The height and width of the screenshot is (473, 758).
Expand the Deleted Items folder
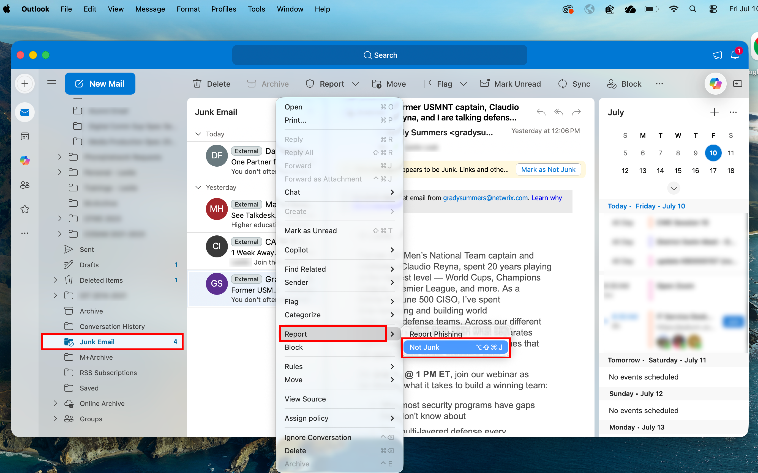[x=55, y=280]
